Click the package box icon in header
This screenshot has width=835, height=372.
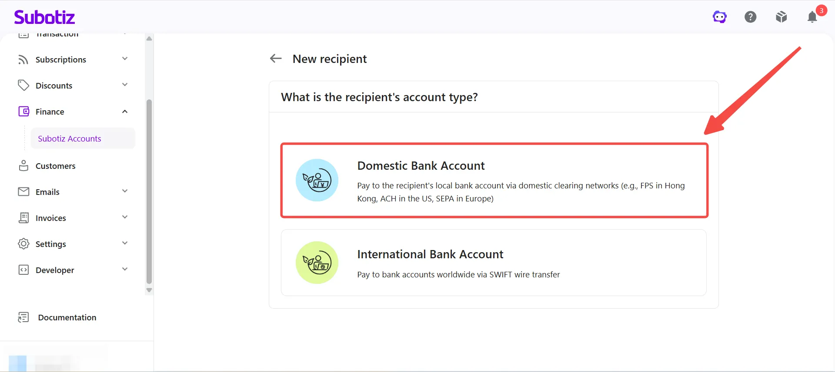(781, 17)
